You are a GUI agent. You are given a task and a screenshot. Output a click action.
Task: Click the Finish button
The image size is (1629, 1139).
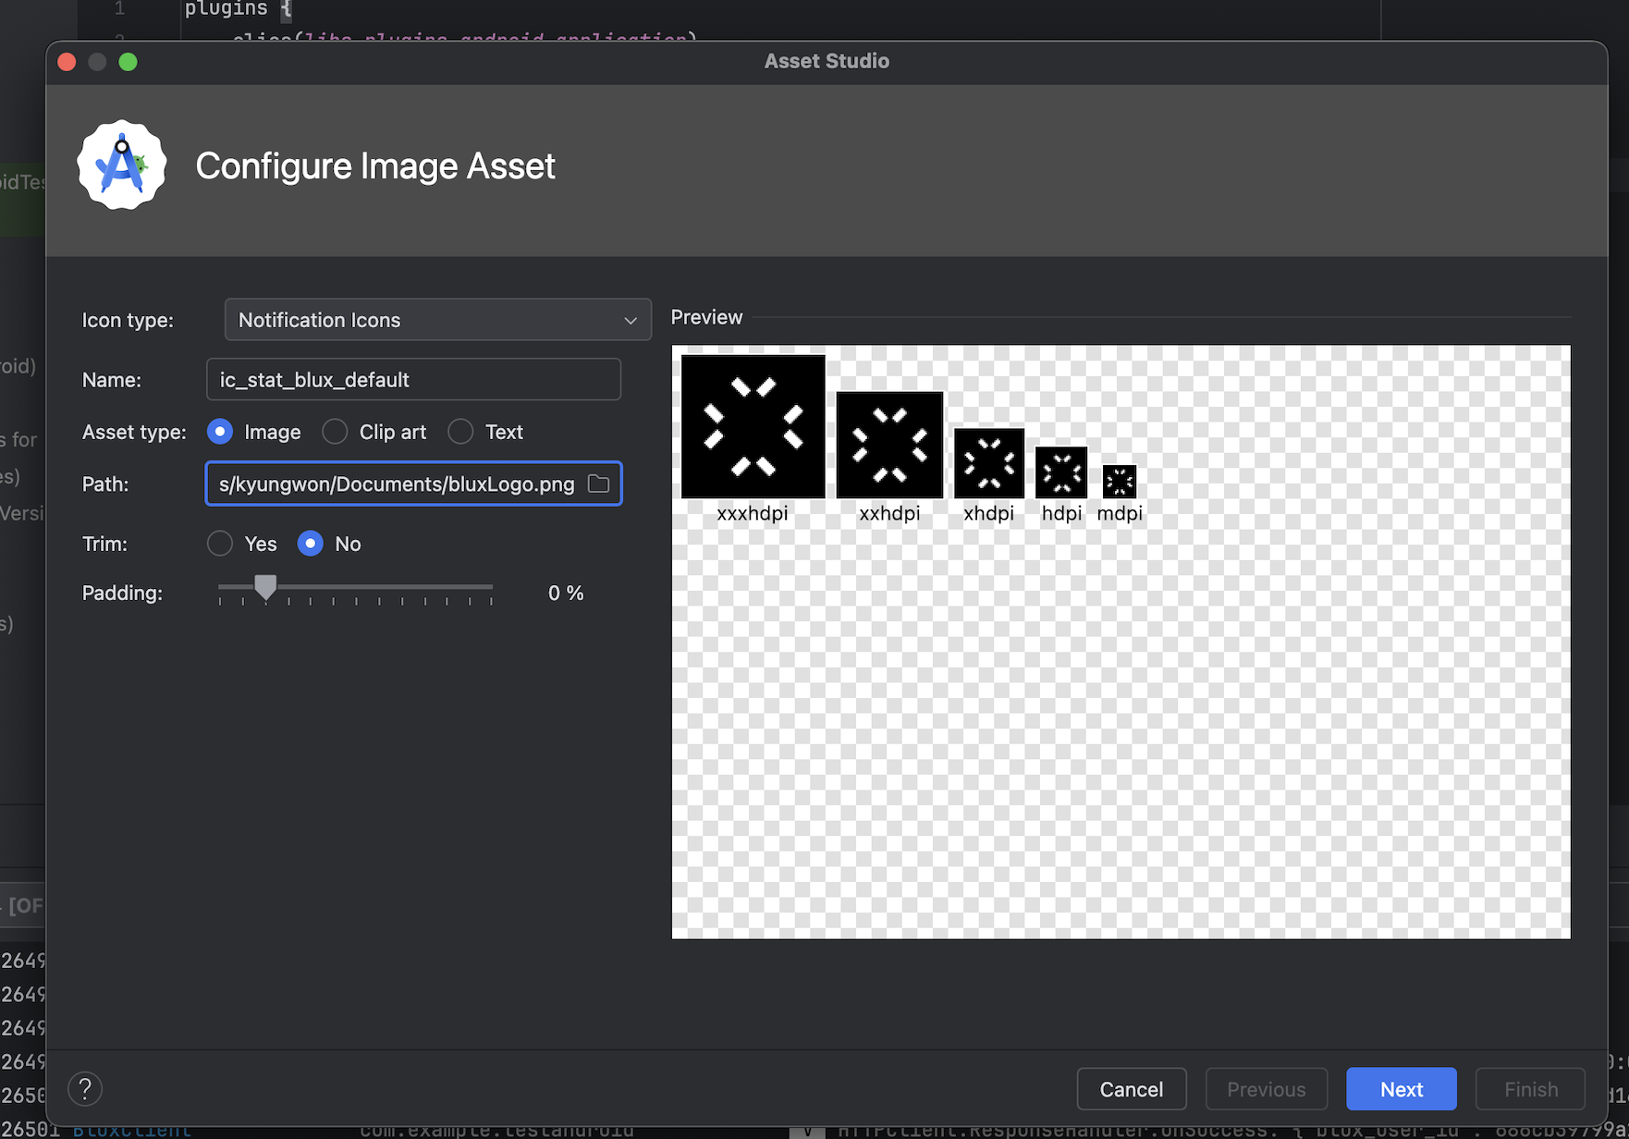click(x=1531, y=1089)
